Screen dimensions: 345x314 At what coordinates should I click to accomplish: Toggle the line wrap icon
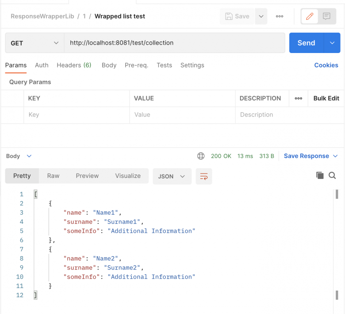point(204,176)
